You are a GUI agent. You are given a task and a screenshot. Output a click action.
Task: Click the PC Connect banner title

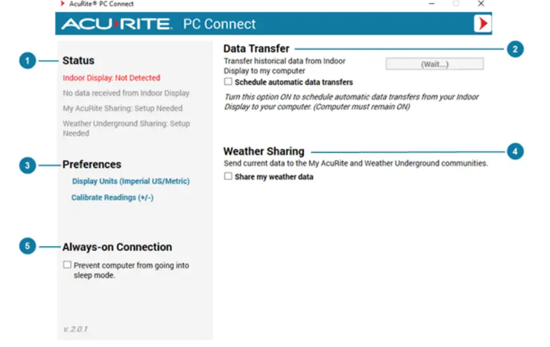tap(219, 24)
